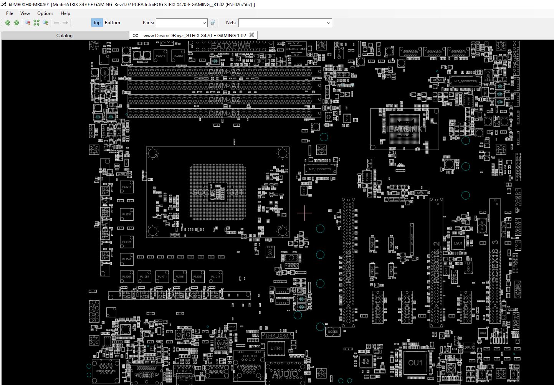554x385 pixels.
Task: Select the STRIX X470-F GAMING 1.02 tab
Action: tap(194, 36)
